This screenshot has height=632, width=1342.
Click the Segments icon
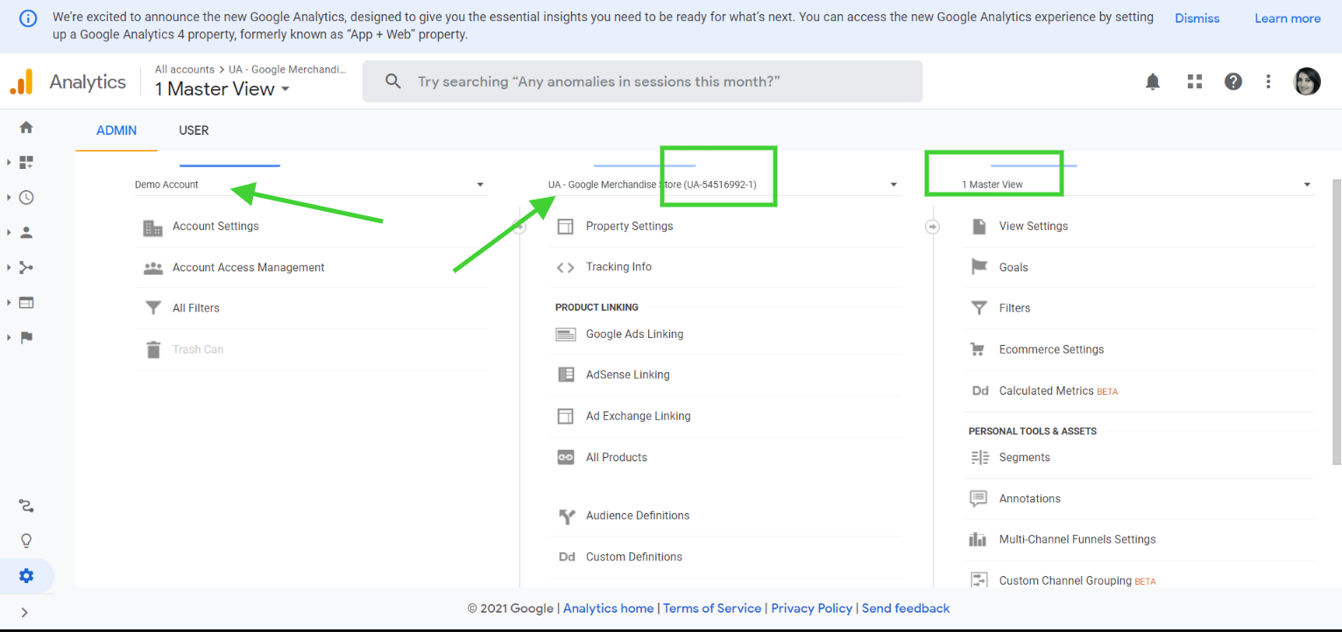click(979, 458)
